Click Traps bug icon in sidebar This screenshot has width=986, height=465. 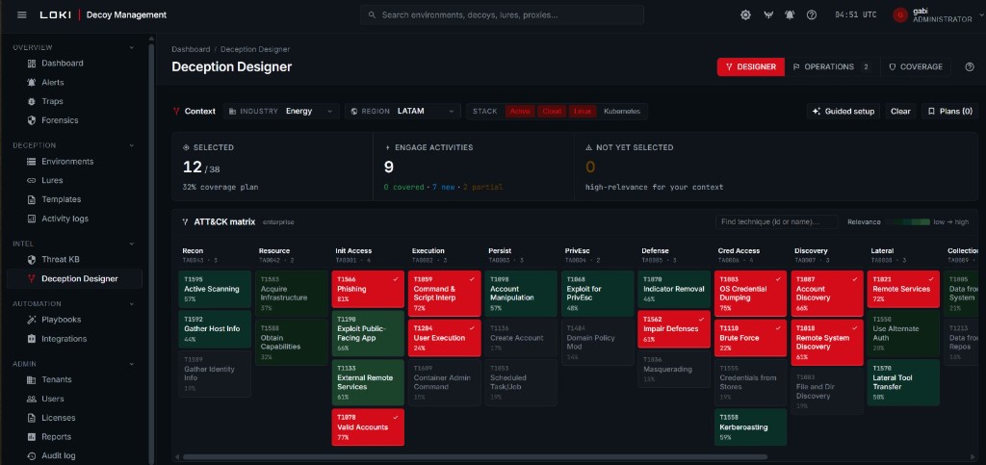click(32, 101)
